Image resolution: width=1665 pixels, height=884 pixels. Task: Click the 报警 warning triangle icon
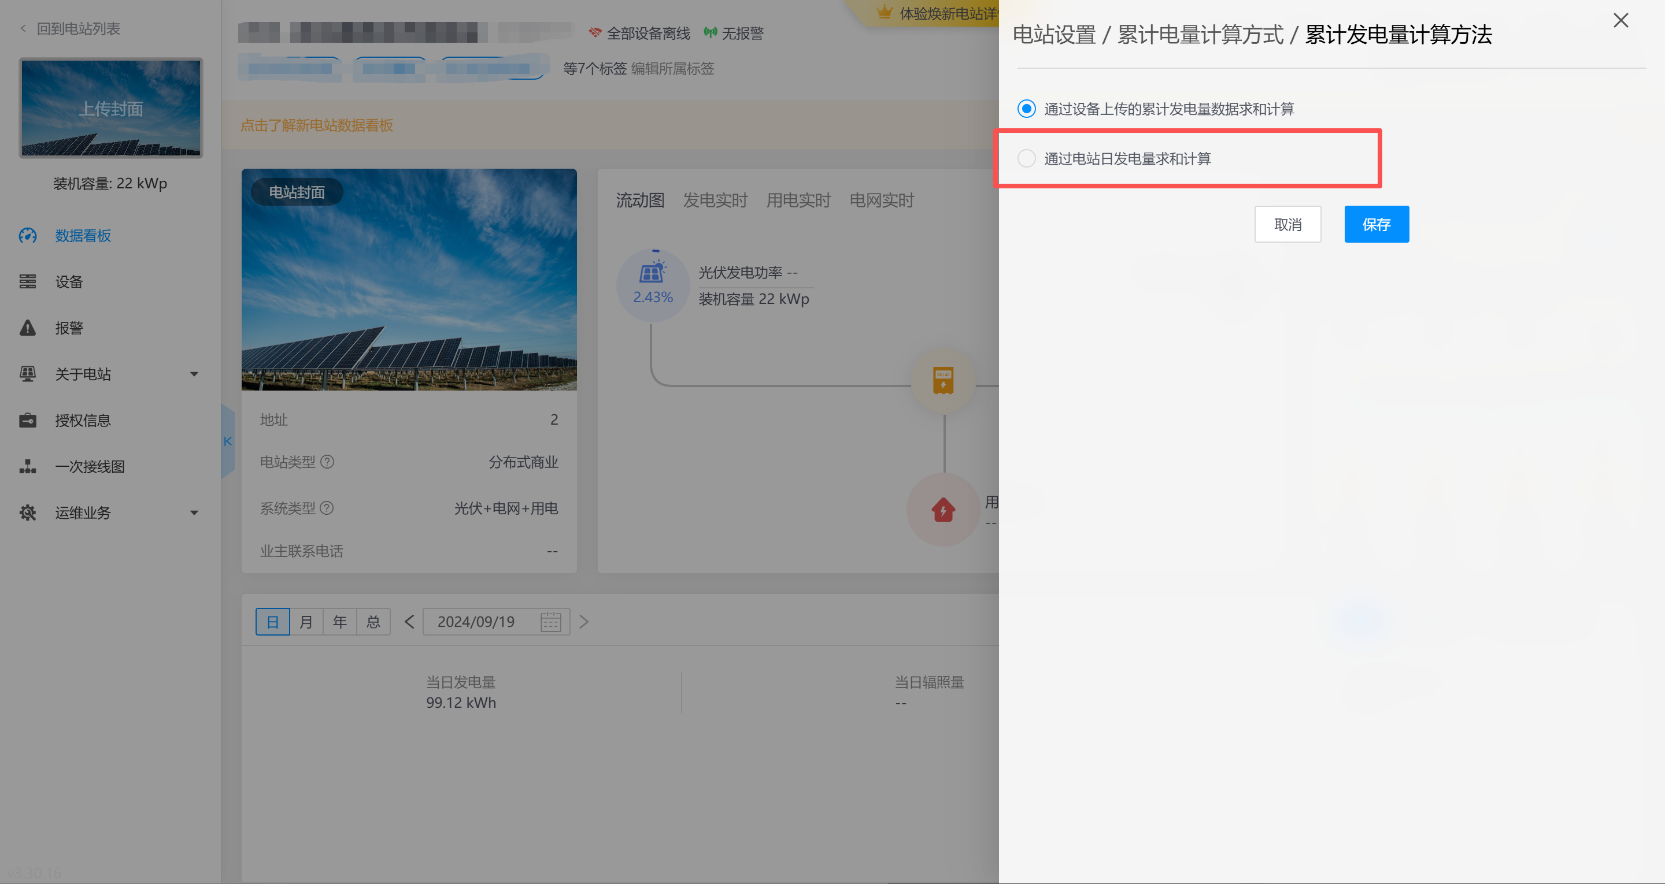click(28, 328)
